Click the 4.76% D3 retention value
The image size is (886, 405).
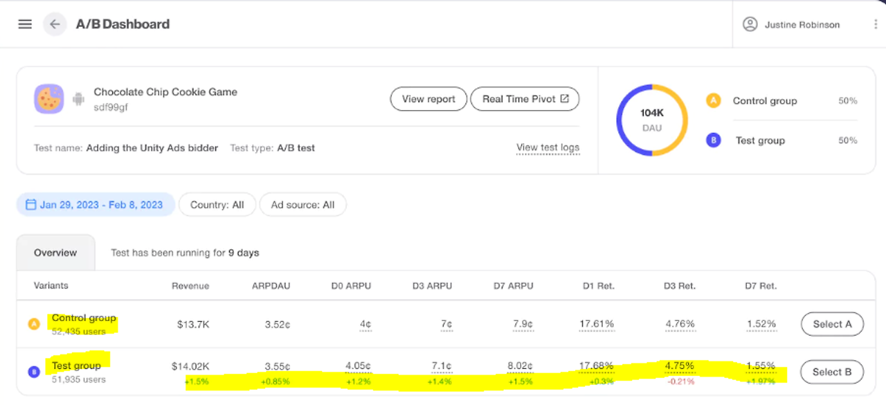[680, 324]
